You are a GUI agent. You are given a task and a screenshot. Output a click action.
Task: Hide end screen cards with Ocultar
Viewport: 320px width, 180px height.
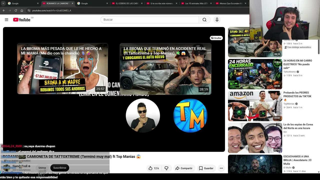[x=216, y=38]
